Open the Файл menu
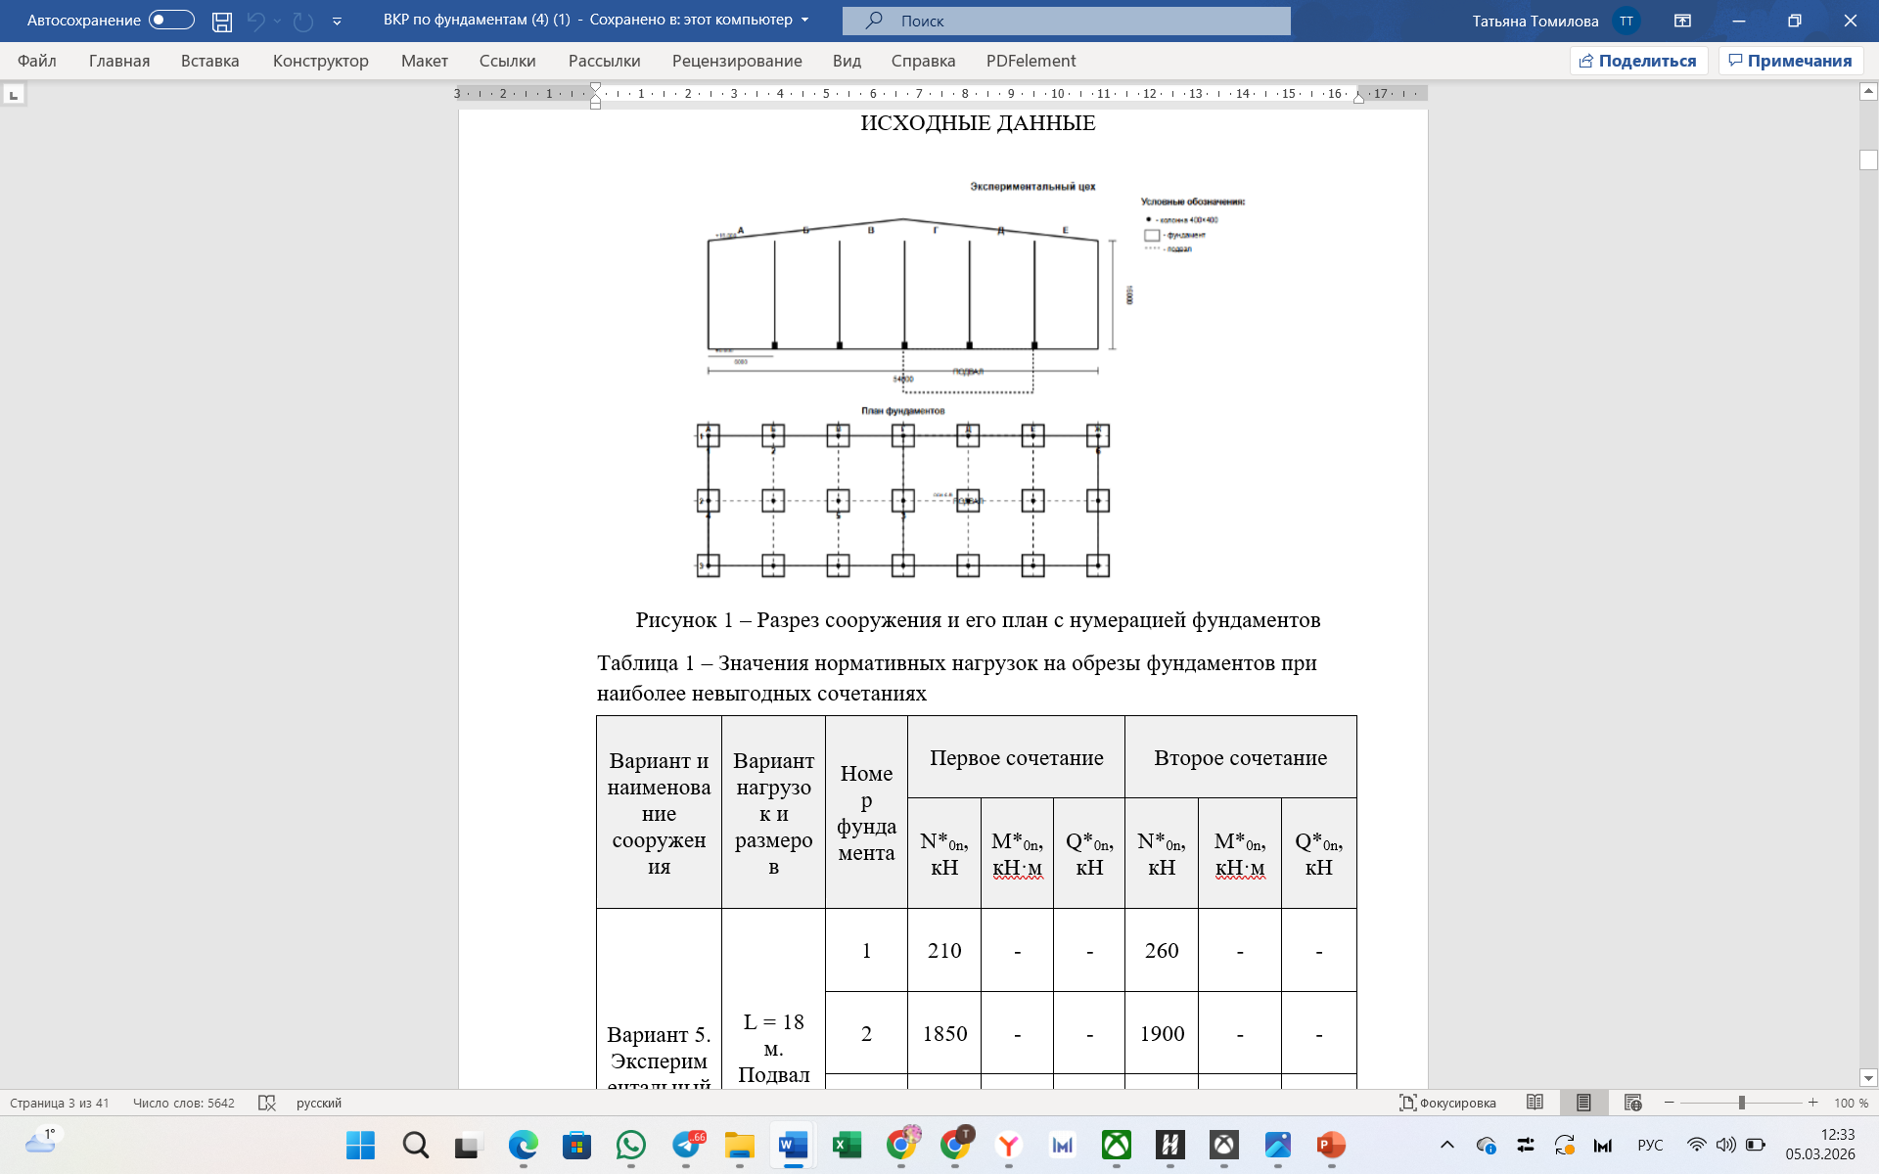The height and width of the screenshot is (1174, 1879). tap(37, 61)
